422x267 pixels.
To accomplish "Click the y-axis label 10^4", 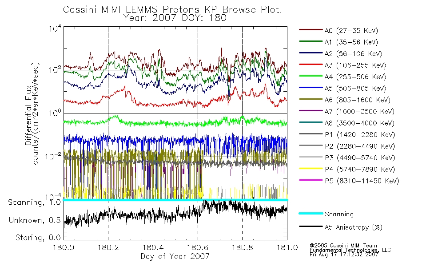I will (55, 28).
